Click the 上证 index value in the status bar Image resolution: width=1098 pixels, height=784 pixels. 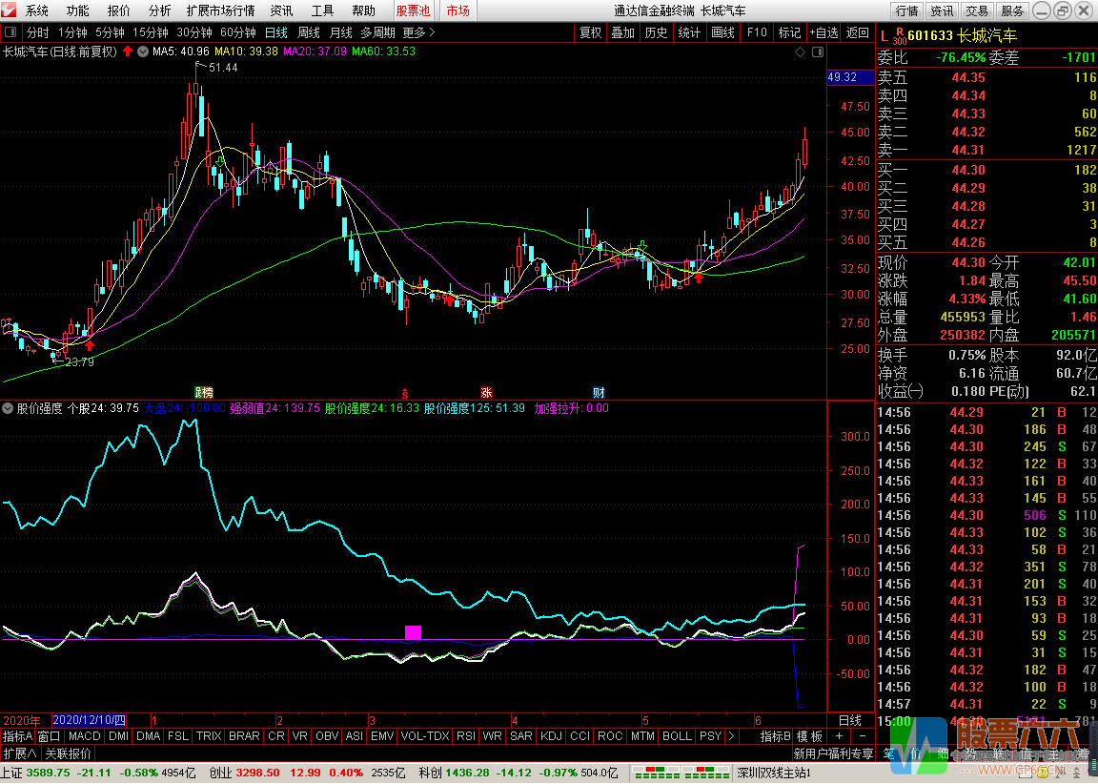(49, 773)
